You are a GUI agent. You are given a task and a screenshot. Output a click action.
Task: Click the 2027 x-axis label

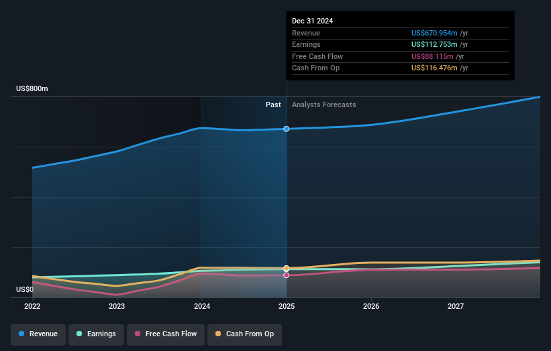(x=456, y=307)
